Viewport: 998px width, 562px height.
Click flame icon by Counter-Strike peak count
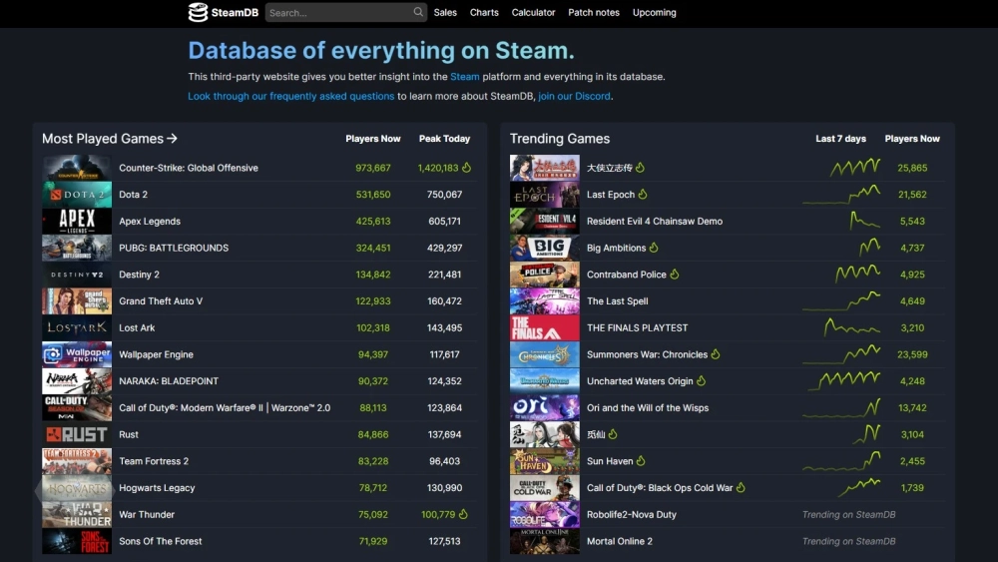pyautogui.click(x=466, y=168)
